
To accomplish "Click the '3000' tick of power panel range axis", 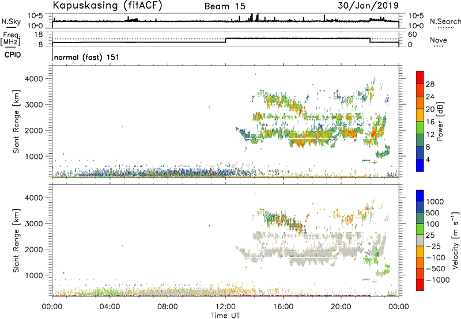I will click(x=34, y=105).
